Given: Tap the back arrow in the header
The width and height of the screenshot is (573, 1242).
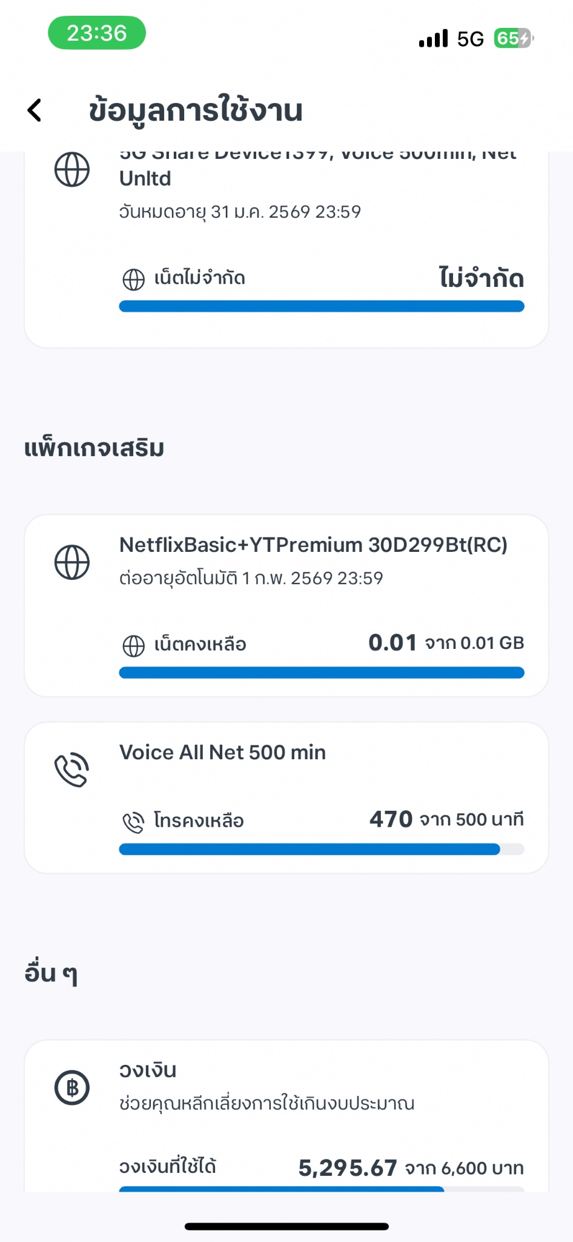Looking at the screenshot, I should tap(35, 110).
